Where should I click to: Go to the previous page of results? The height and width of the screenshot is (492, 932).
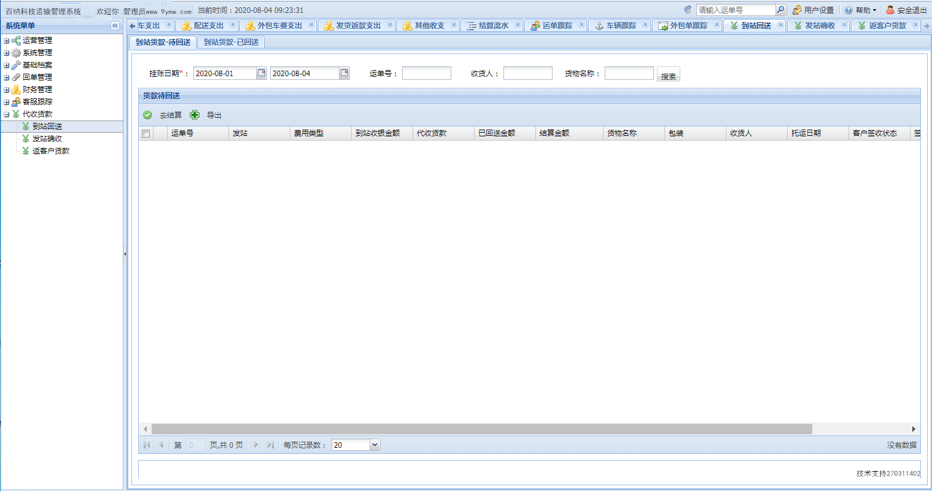tap(161, 445)
